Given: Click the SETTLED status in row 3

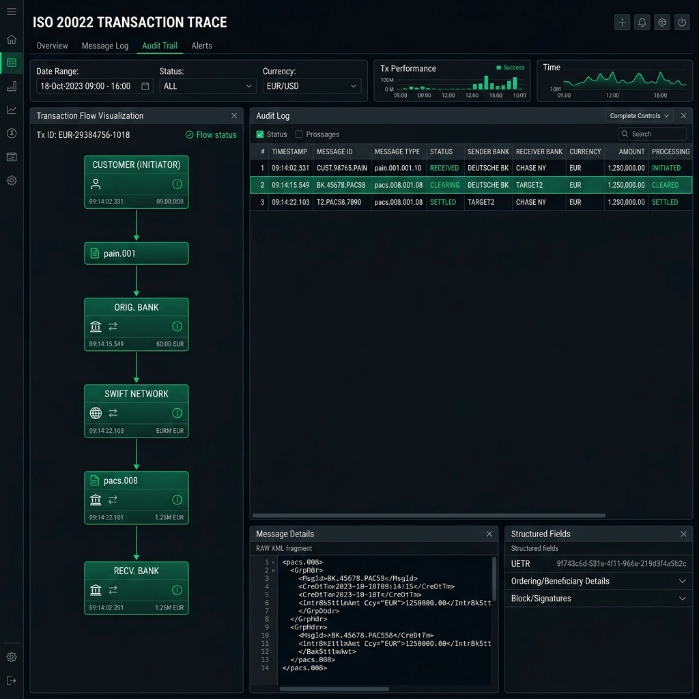Looking at the screenshot, I should [x=442, y=202].
